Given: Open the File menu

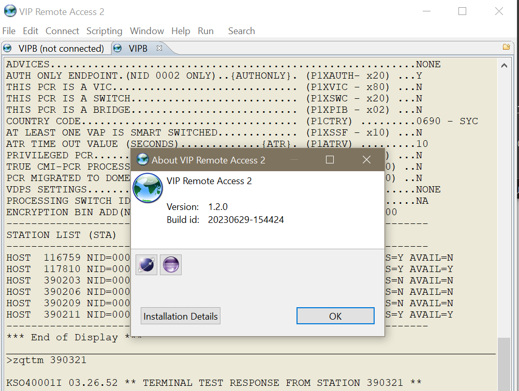Looking at the screenshot, I should pyautogui.click(x=9, y=31).
